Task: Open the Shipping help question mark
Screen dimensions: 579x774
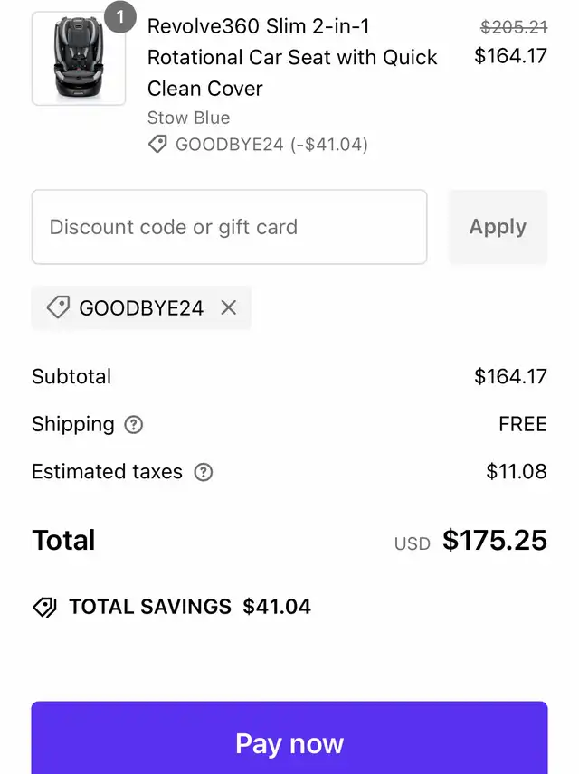Action: click(134, 424)
